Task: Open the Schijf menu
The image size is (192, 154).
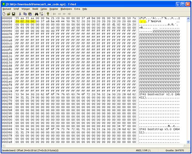Action: (x=16, y=9)
